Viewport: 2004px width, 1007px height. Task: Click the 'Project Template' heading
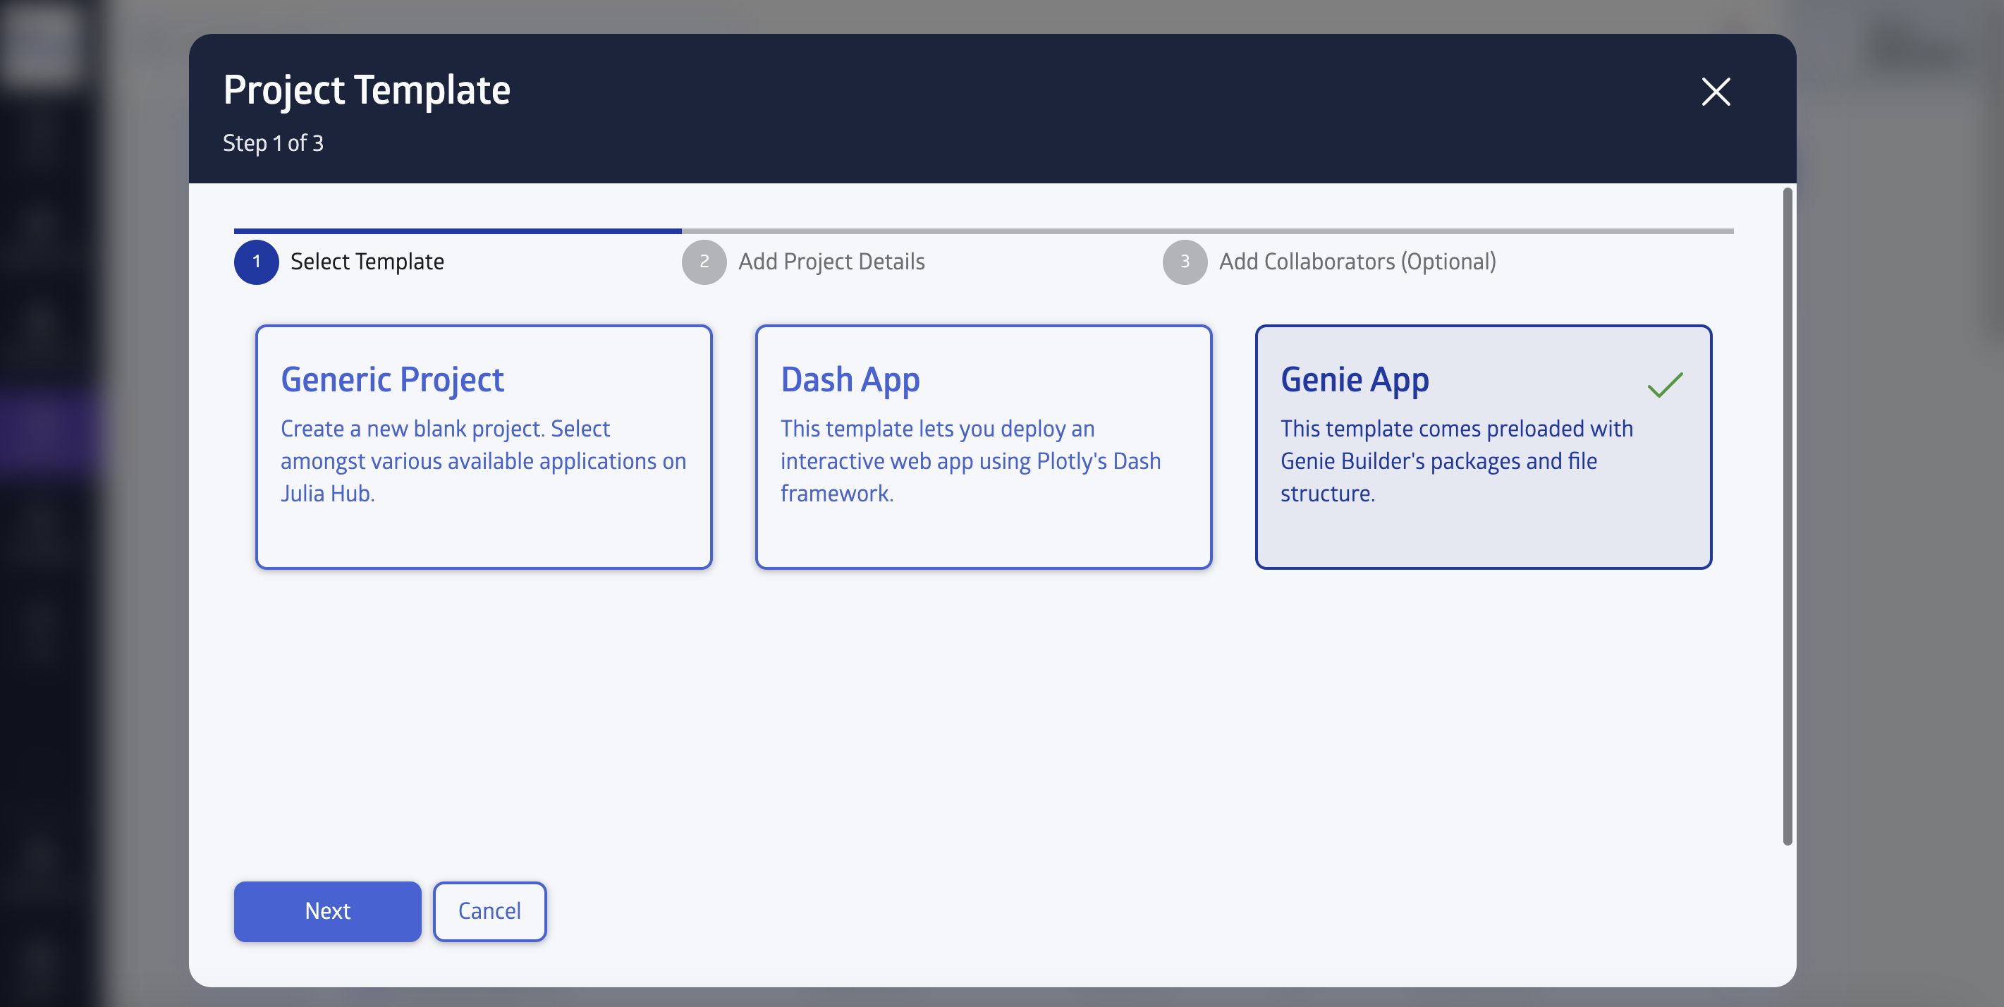(x=367, y=90)
